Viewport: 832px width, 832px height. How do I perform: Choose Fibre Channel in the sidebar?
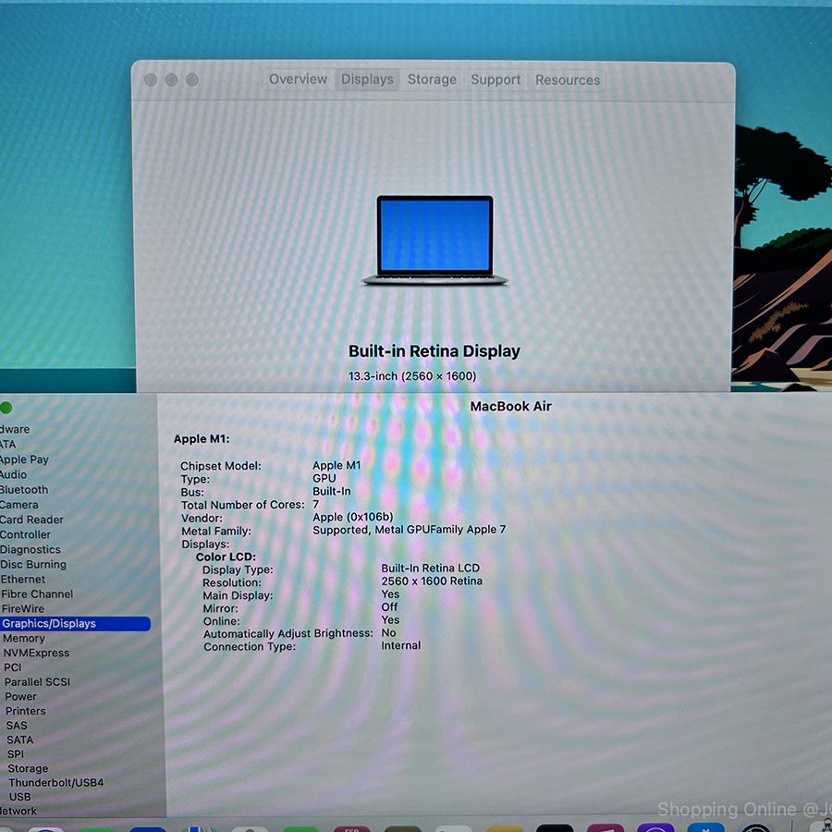37,593
